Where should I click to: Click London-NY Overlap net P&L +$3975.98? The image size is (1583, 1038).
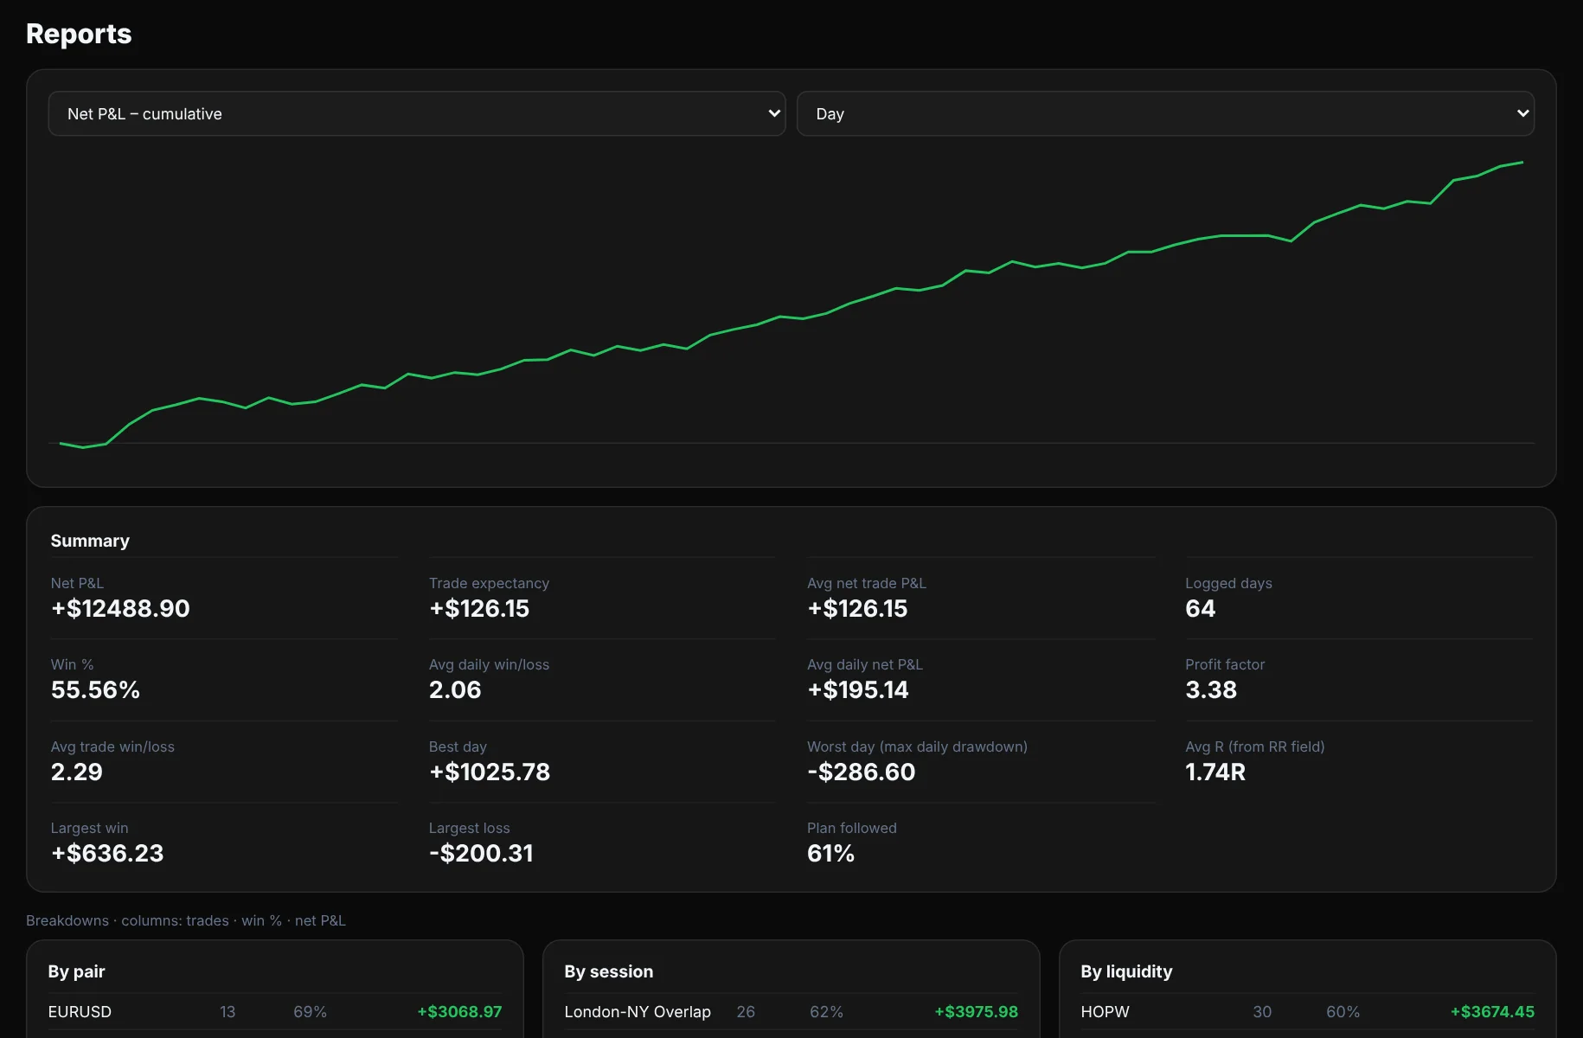[x=976, y=1012]
